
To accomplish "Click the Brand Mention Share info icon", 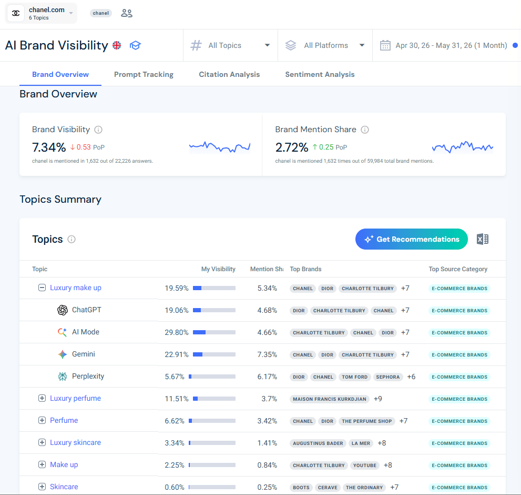I will click(365, 130).
